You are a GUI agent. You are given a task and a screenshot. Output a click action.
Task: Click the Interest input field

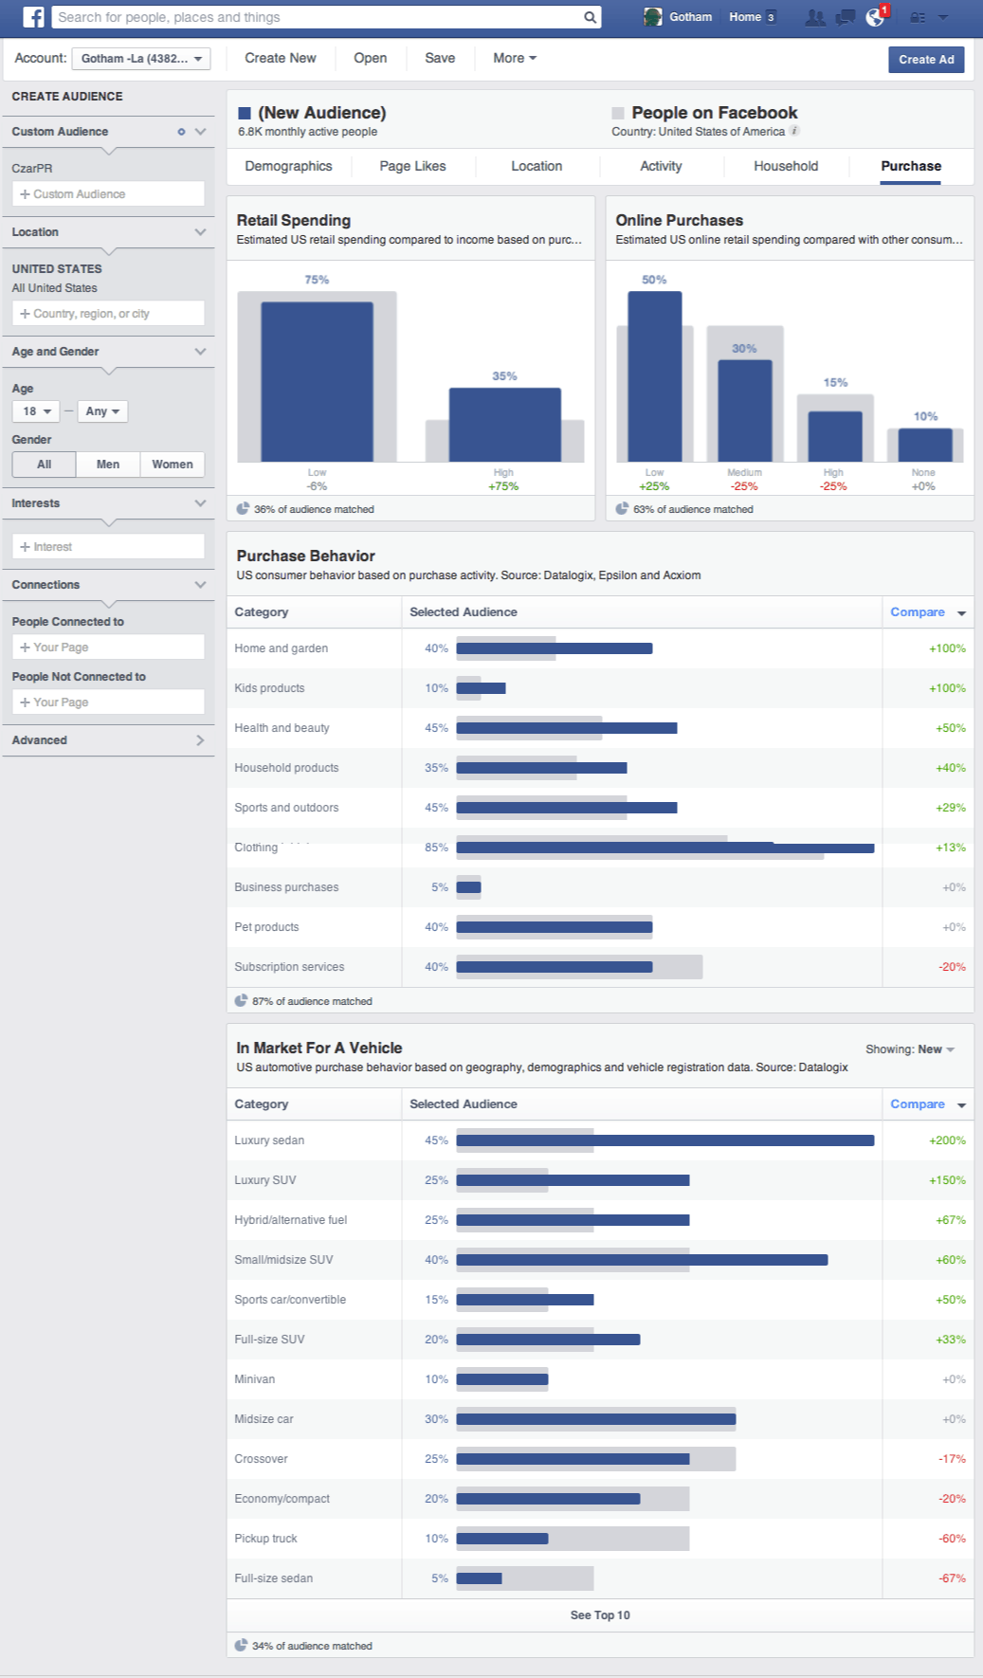108,547
